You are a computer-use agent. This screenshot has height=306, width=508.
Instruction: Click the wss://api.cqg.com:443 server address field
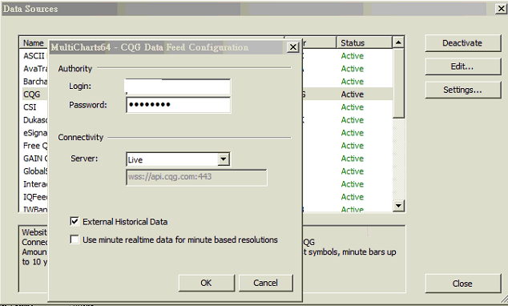click(x=196, y=177)
